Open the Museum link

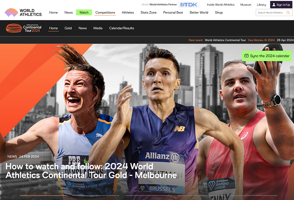(x=245, y=5)
